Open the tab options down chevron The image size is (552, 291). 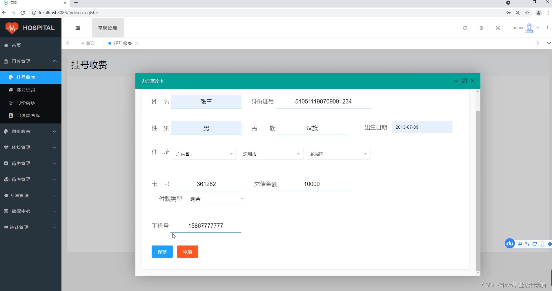(549, 43)
